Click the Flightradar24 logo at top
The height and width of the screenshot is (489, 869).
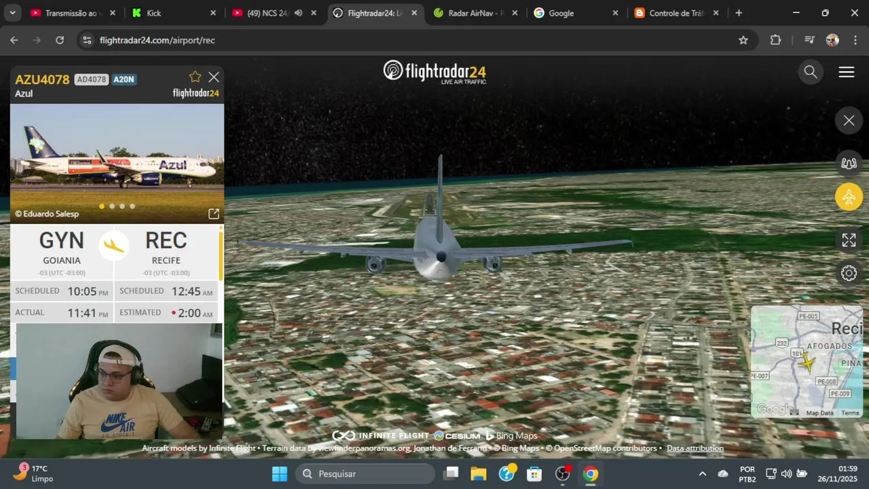tap(434, 71)
